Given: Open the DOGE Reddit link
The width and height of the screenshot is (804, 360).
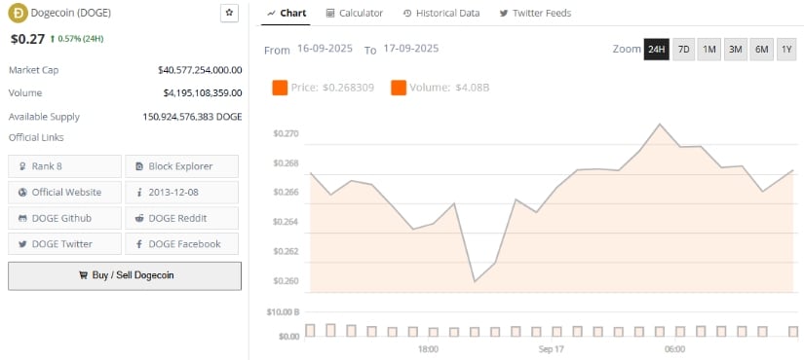Looking at the screenshot, I should tap(181, 218).
